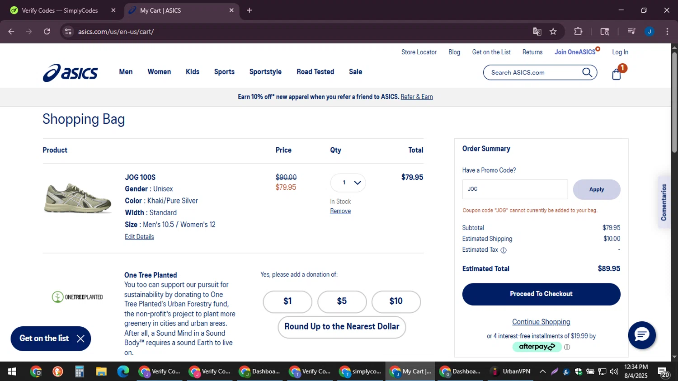Screen dimensions: 678x381
Task: Show hidden system tray icons
Action: (x=542, y=372)
